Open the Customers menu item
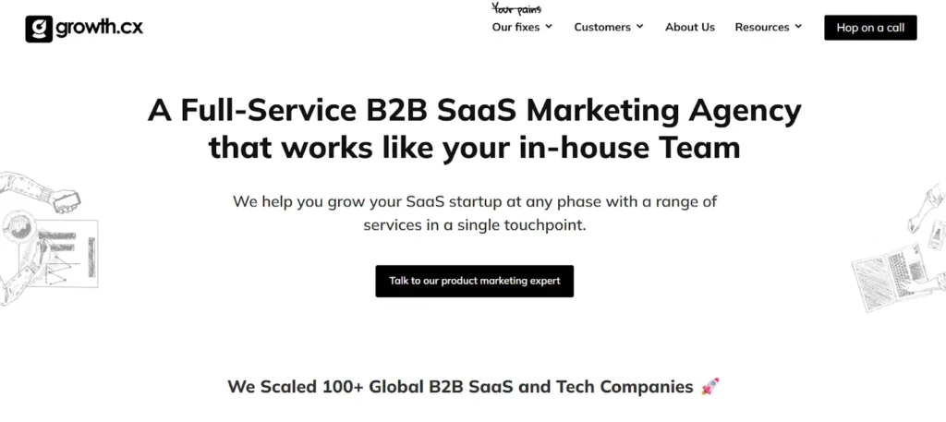 tap(602, 27)
